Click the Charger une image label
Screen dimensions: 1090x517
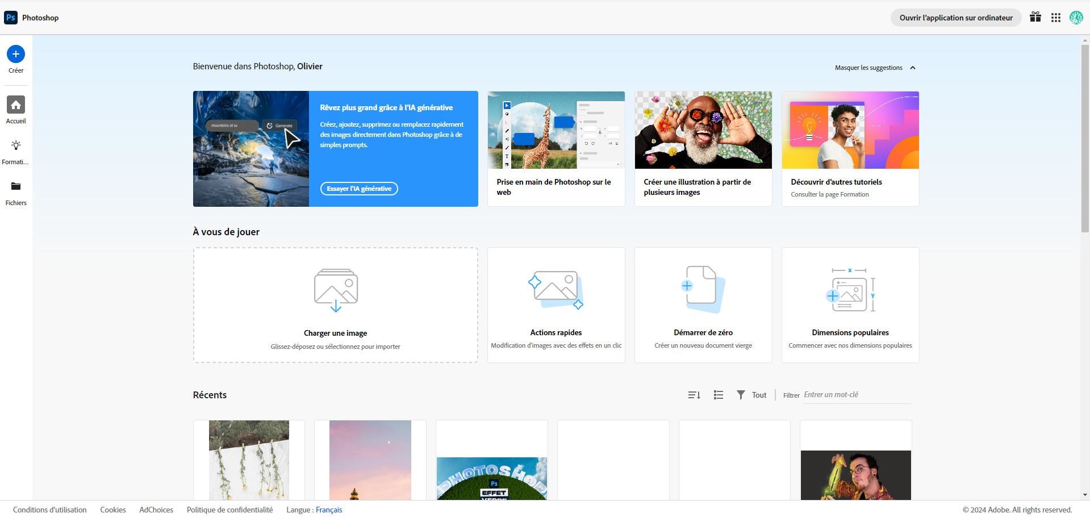click(335, 333)
